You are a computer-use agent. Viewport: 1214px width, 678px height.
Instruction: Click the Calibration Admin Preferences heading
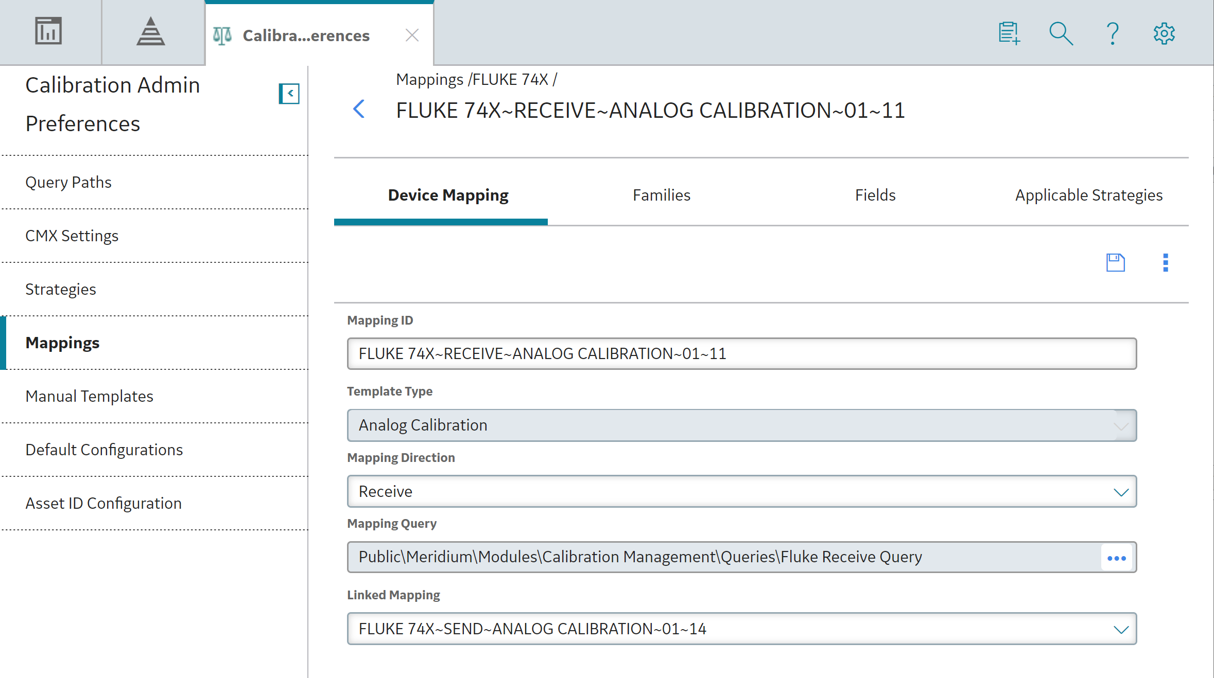click(x=113, y=104)
